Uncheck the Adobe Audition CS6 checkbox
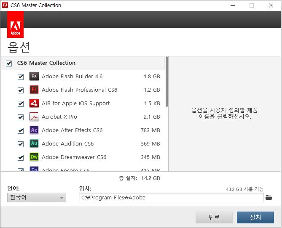Image resolution: width=282 pixels, height=228 pixels. tap(21, 144)
